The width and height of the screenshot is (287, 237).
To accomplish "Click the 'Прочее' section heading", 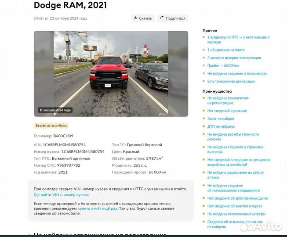I will click(210, 31).
